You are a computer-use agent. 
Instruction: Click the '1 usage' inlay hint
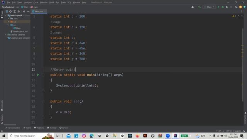coord(55,22)
